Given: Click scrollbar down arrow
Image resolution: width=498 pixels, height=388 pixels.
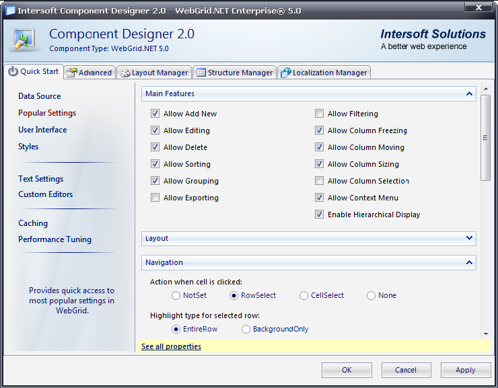Looking at the screenshot, I should pyautogui.click(x=486, y=334).
